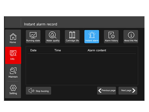Click the left chevron arrow

pyautogui.click(x=100, y=91)
